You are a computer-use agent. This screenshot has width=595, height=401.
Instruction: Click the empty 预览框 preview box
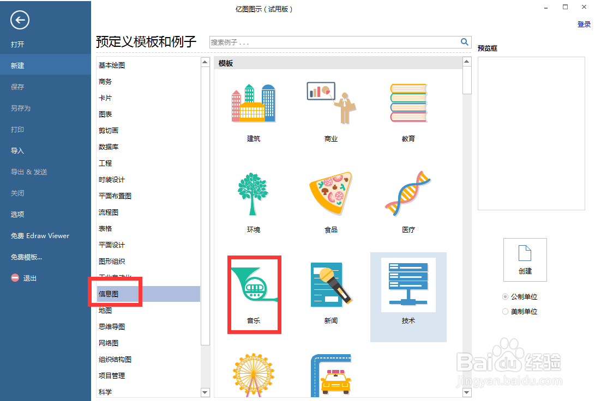pyautogui.click(x=531, y=133)
